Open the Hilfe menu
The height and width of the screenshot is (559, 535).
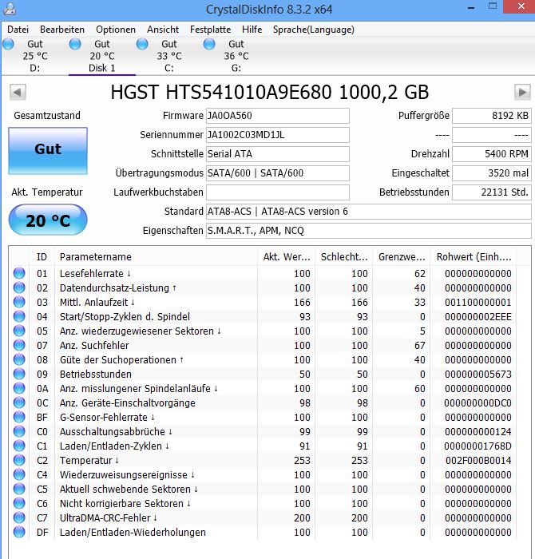(252, 30)
